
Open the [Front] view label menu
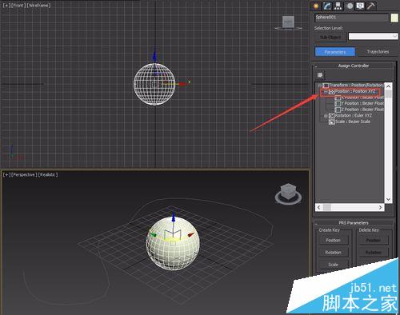18,5
